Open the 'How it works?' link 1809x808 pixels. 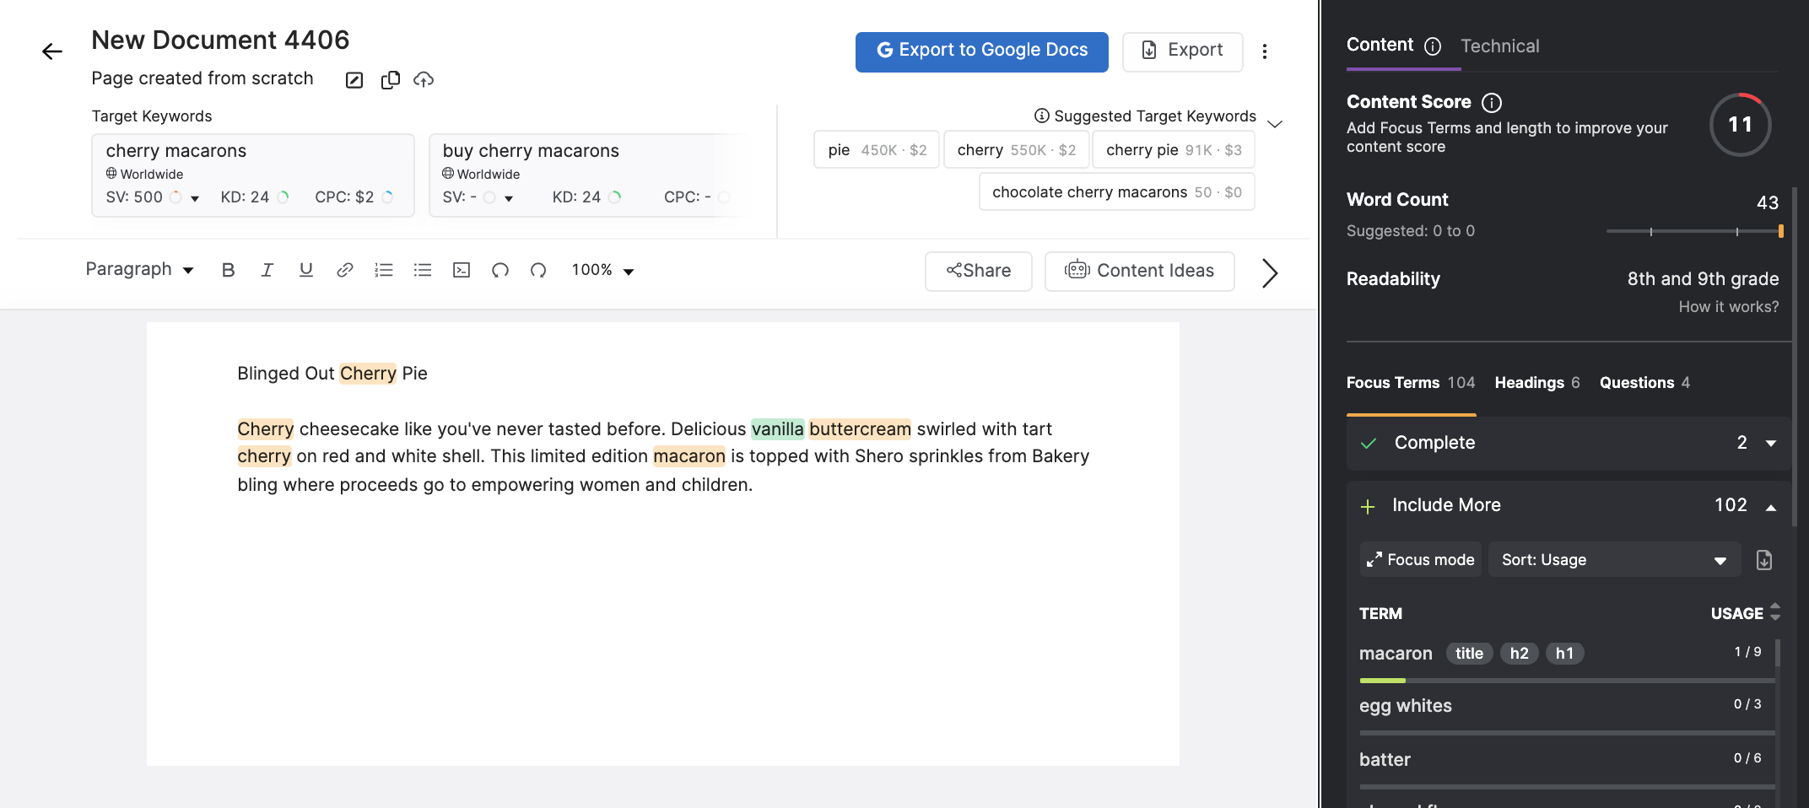(x=1728, y=306)
